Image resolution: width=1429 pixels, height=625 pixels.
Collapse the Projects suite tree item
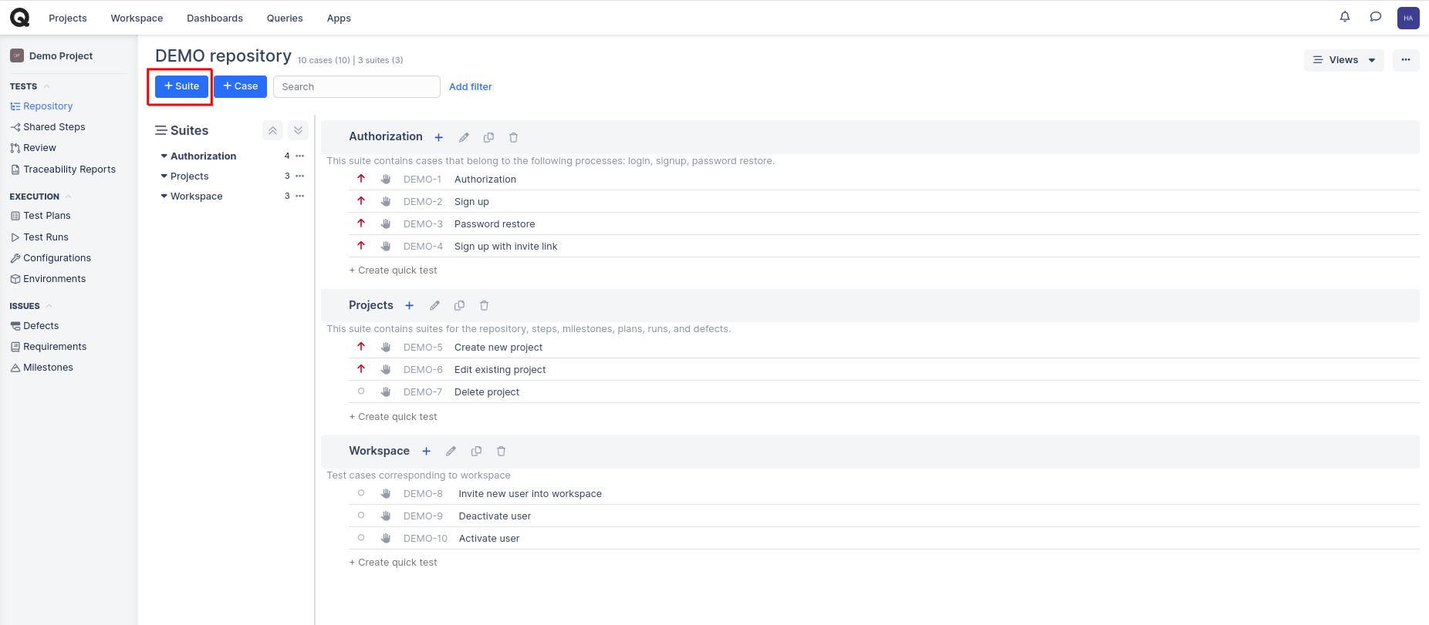coord(164,176)
